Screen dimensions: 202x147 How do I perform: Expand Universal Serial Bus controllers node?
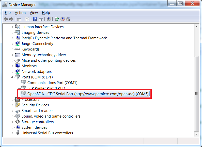[12, 133]
